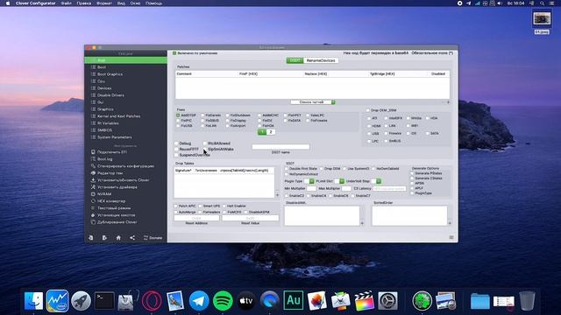
Task: Switch to Текстовый режим
Action: [x=114, y=208]
